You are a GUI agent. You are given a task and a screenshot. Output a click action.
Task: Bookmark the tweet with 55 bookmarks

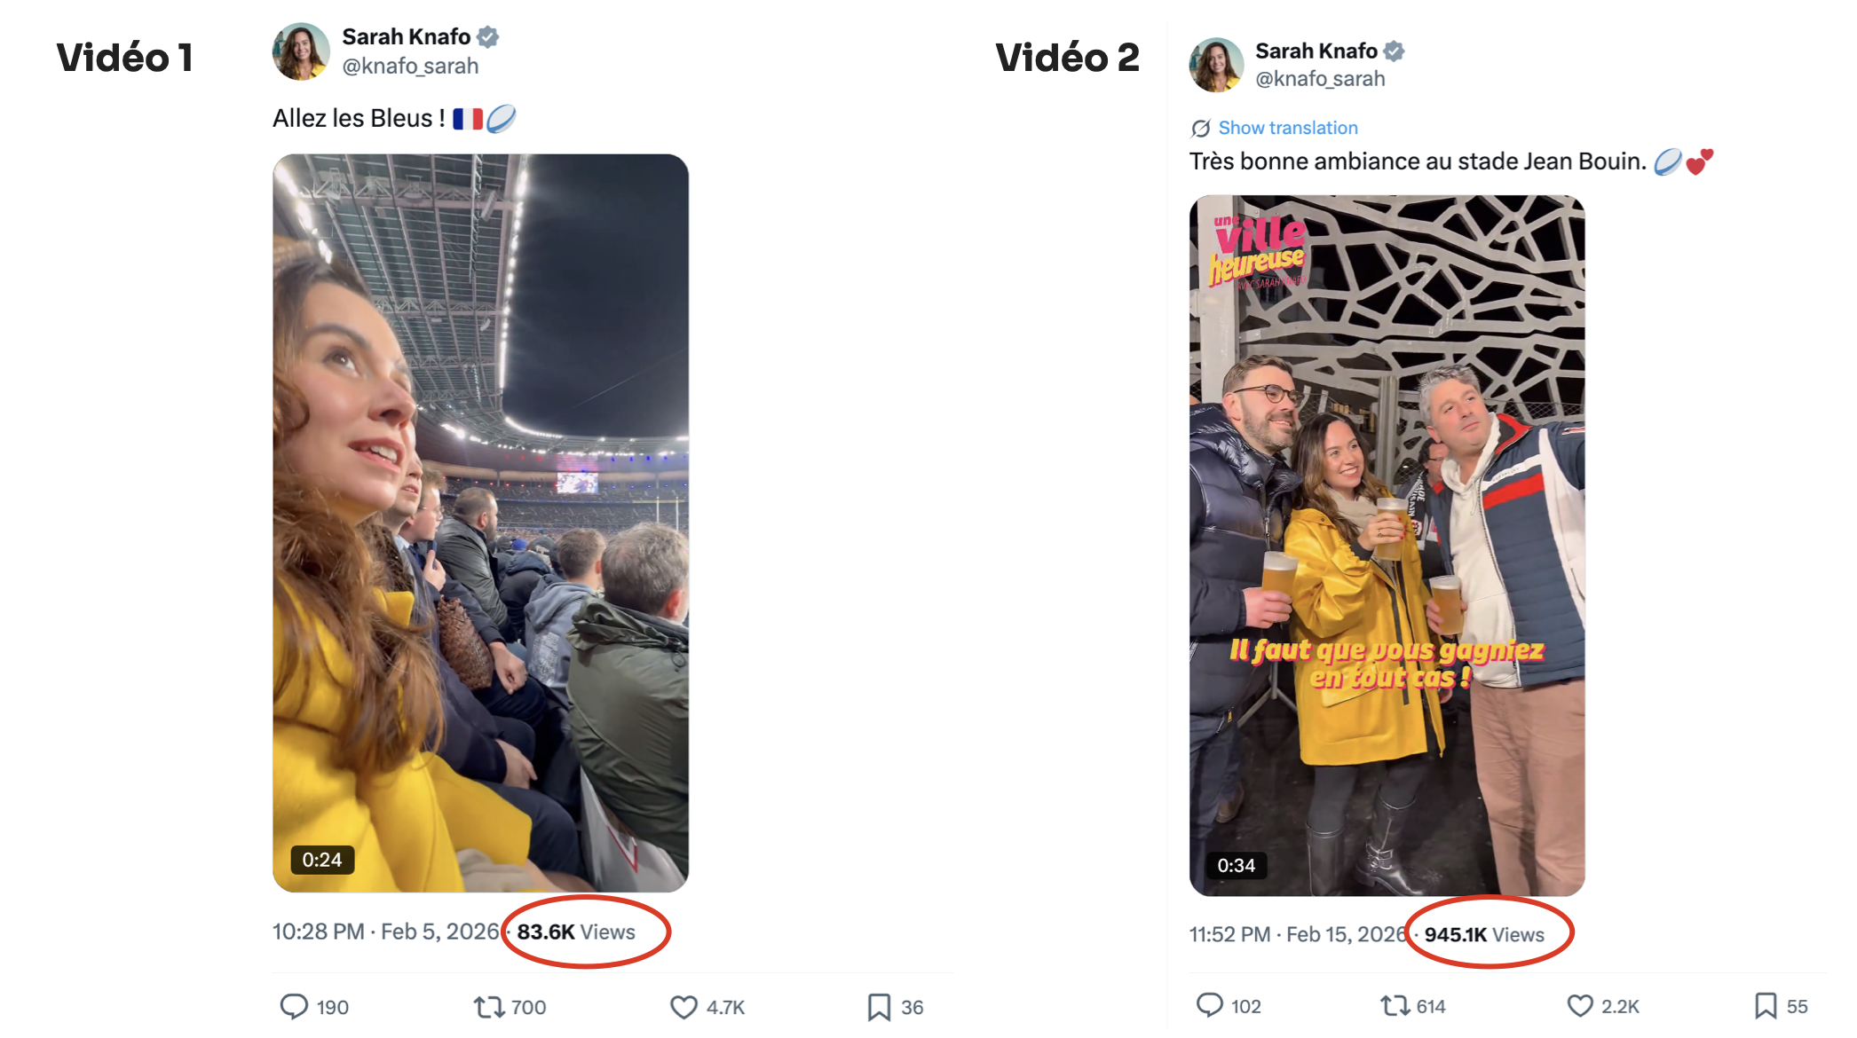[x=1765, y=1005]
